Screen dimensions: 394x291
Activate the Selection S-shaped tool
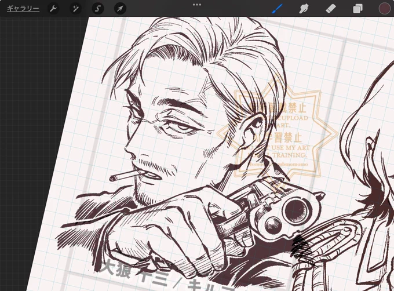[98, 9]
